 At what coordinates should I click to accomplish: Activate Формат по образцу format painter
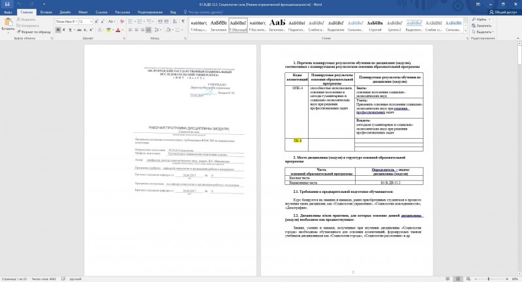click(34, 32)
